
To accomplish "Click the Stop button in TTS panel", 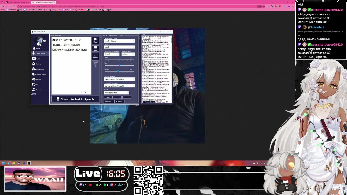I will (95, 48).
